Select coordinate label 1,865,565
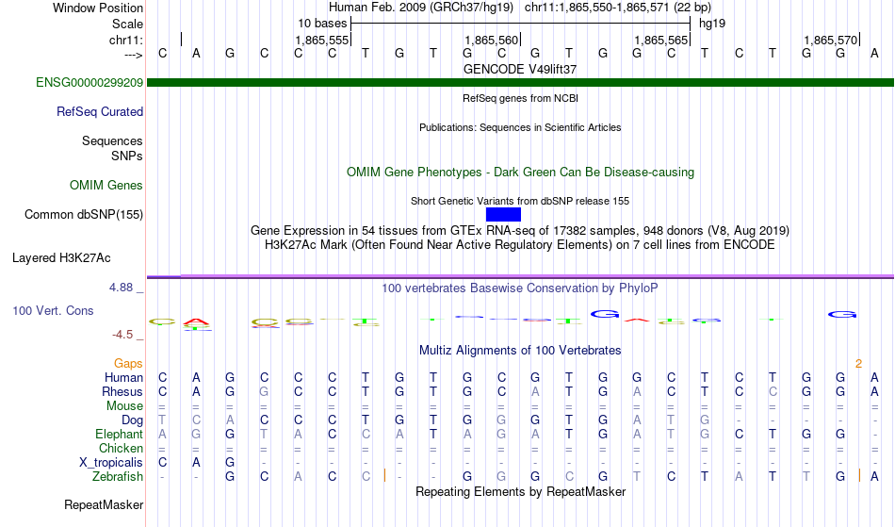 (x=660, y=40)
